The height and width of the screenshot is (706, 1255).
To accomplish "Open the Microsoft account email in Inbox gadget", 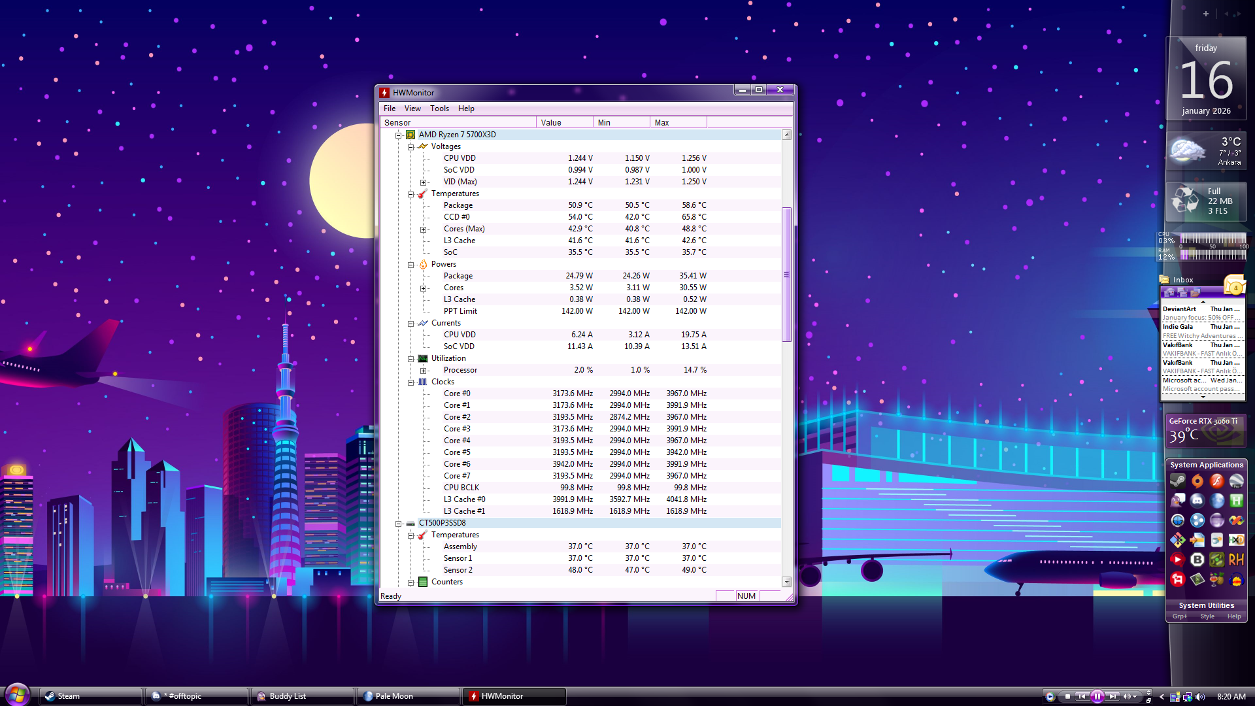I will pyautogui.click(x=1201, y=384).
